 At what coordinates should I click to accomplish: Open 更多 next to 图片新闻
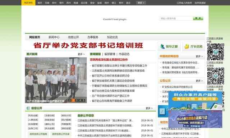81,54
